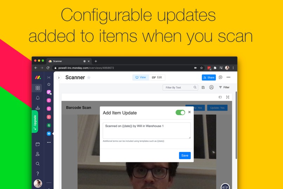Image resolution: width=283 pixels, height=189 pixels.
Task: Click the search magnifier in filter field
Action: click(x=195, y=87)
